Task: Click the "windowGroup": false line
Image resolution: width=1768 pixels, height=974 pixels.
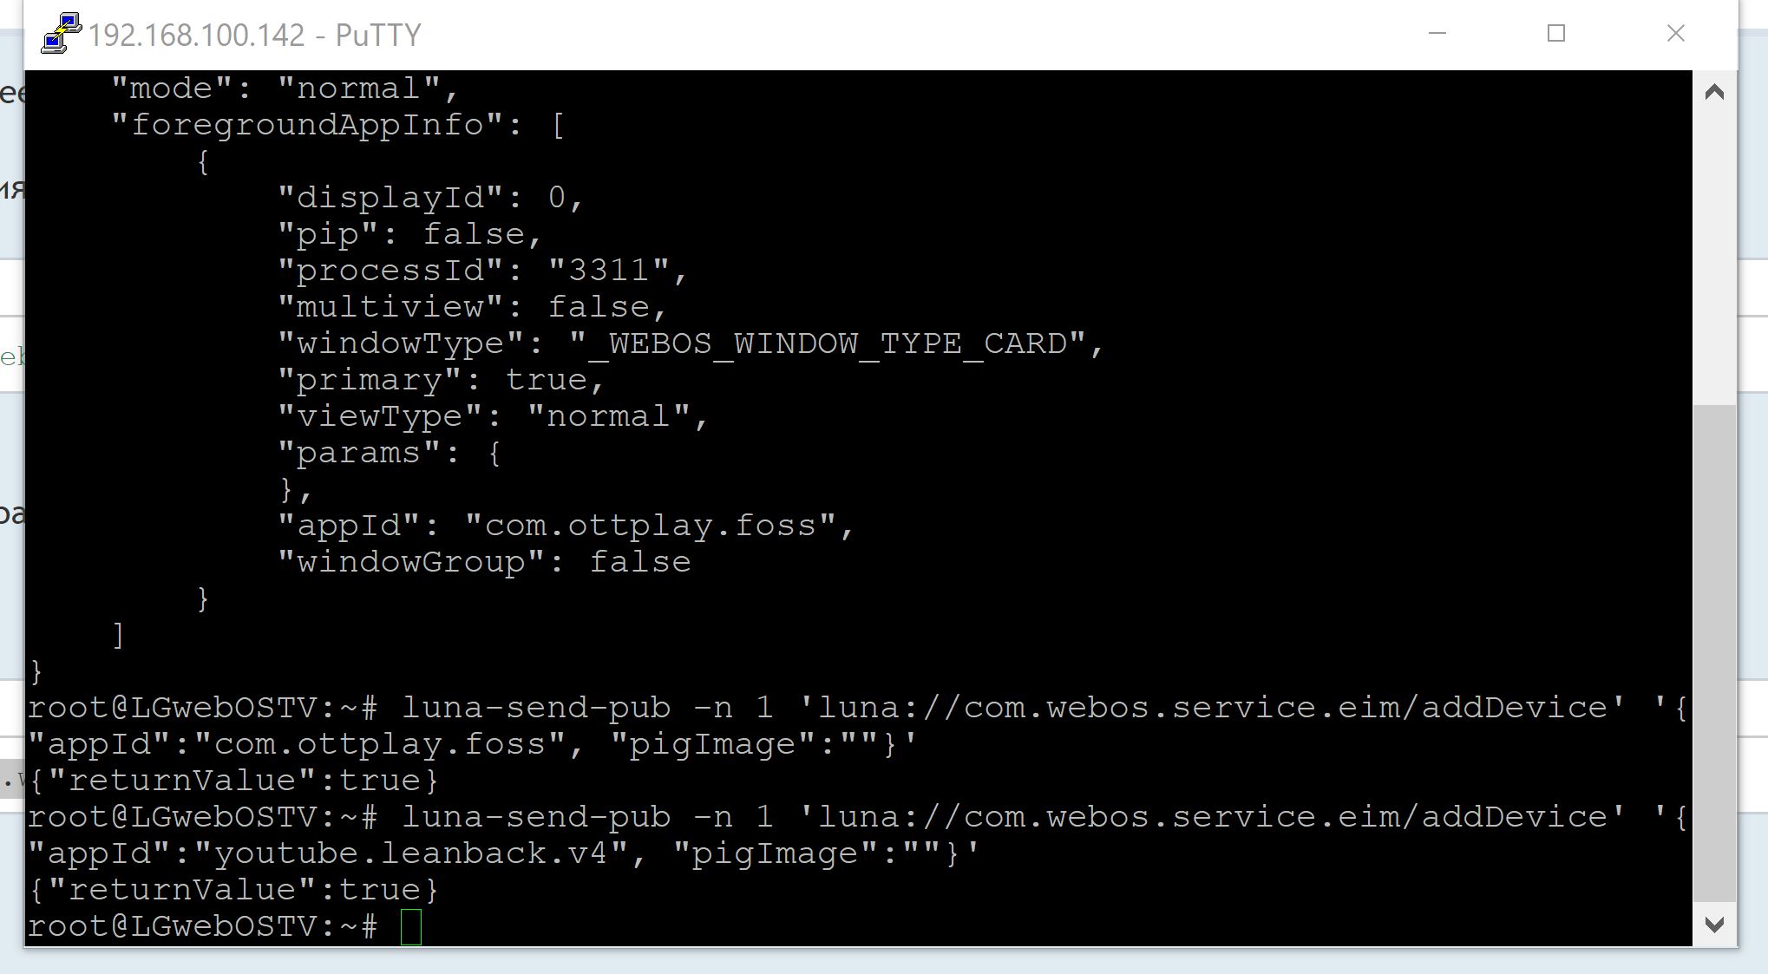Action: [x=484, y=563]
